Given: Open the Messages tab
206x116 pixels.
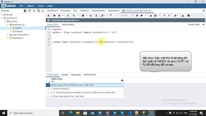Looking at the screenshot, I should click(76, 75).
